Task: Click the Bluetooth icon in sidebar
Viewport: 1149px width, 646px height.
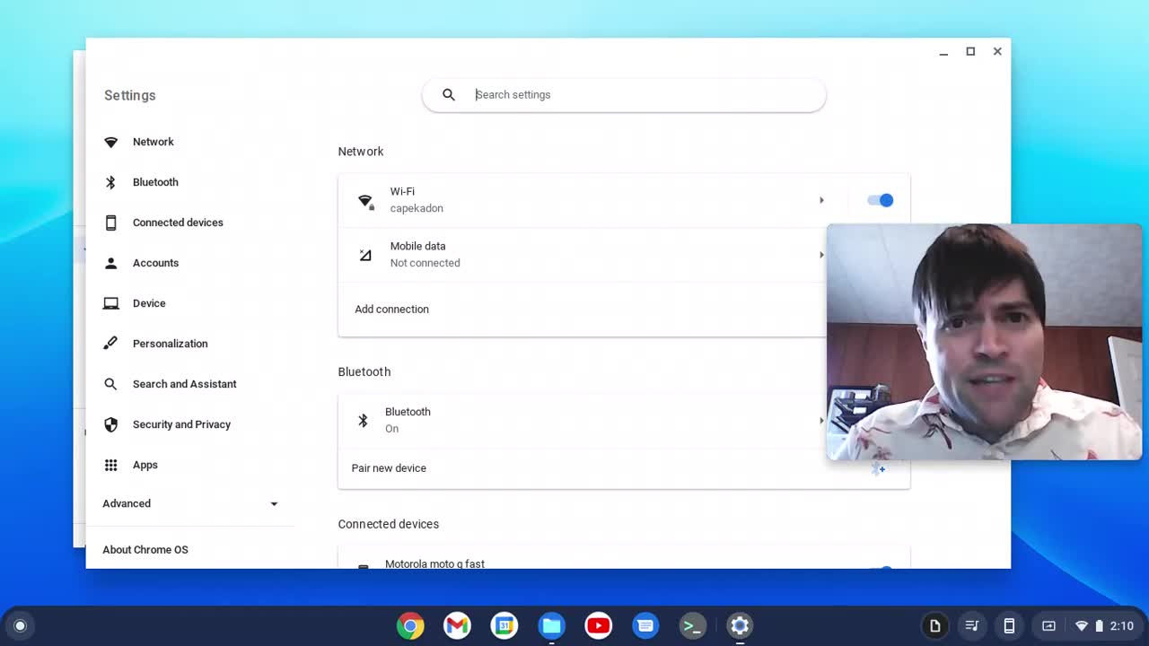Action: tap(111, 182)
